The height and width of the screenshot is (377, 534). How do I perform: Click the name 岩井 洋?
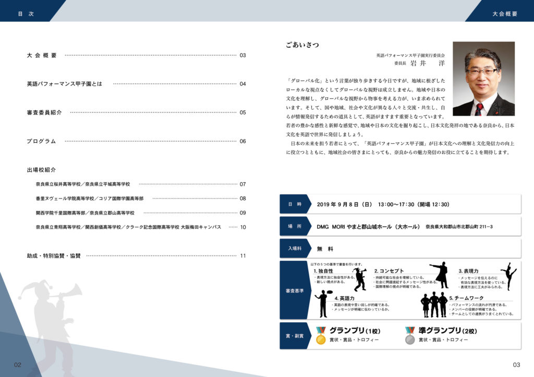tap(428, 63)
